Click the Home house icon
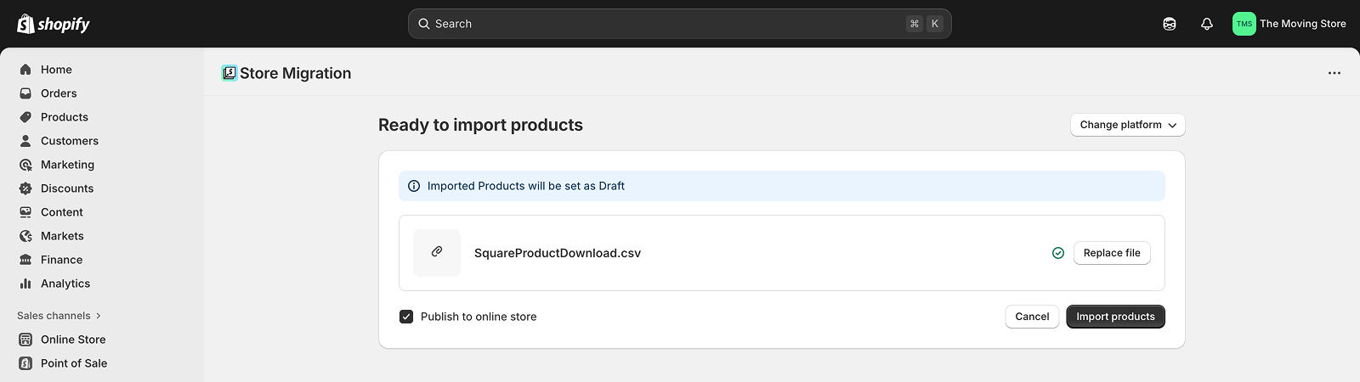1360x382 pixels. click(x=25, y=70)
